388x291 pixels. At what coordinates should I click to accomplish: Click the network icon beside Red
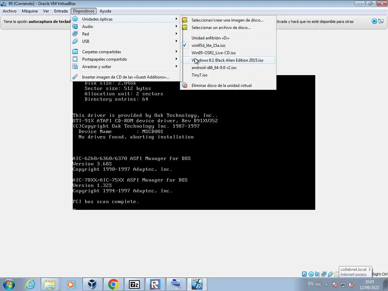[75, 34]
